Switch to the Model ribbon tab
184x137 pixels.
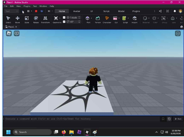121,11
